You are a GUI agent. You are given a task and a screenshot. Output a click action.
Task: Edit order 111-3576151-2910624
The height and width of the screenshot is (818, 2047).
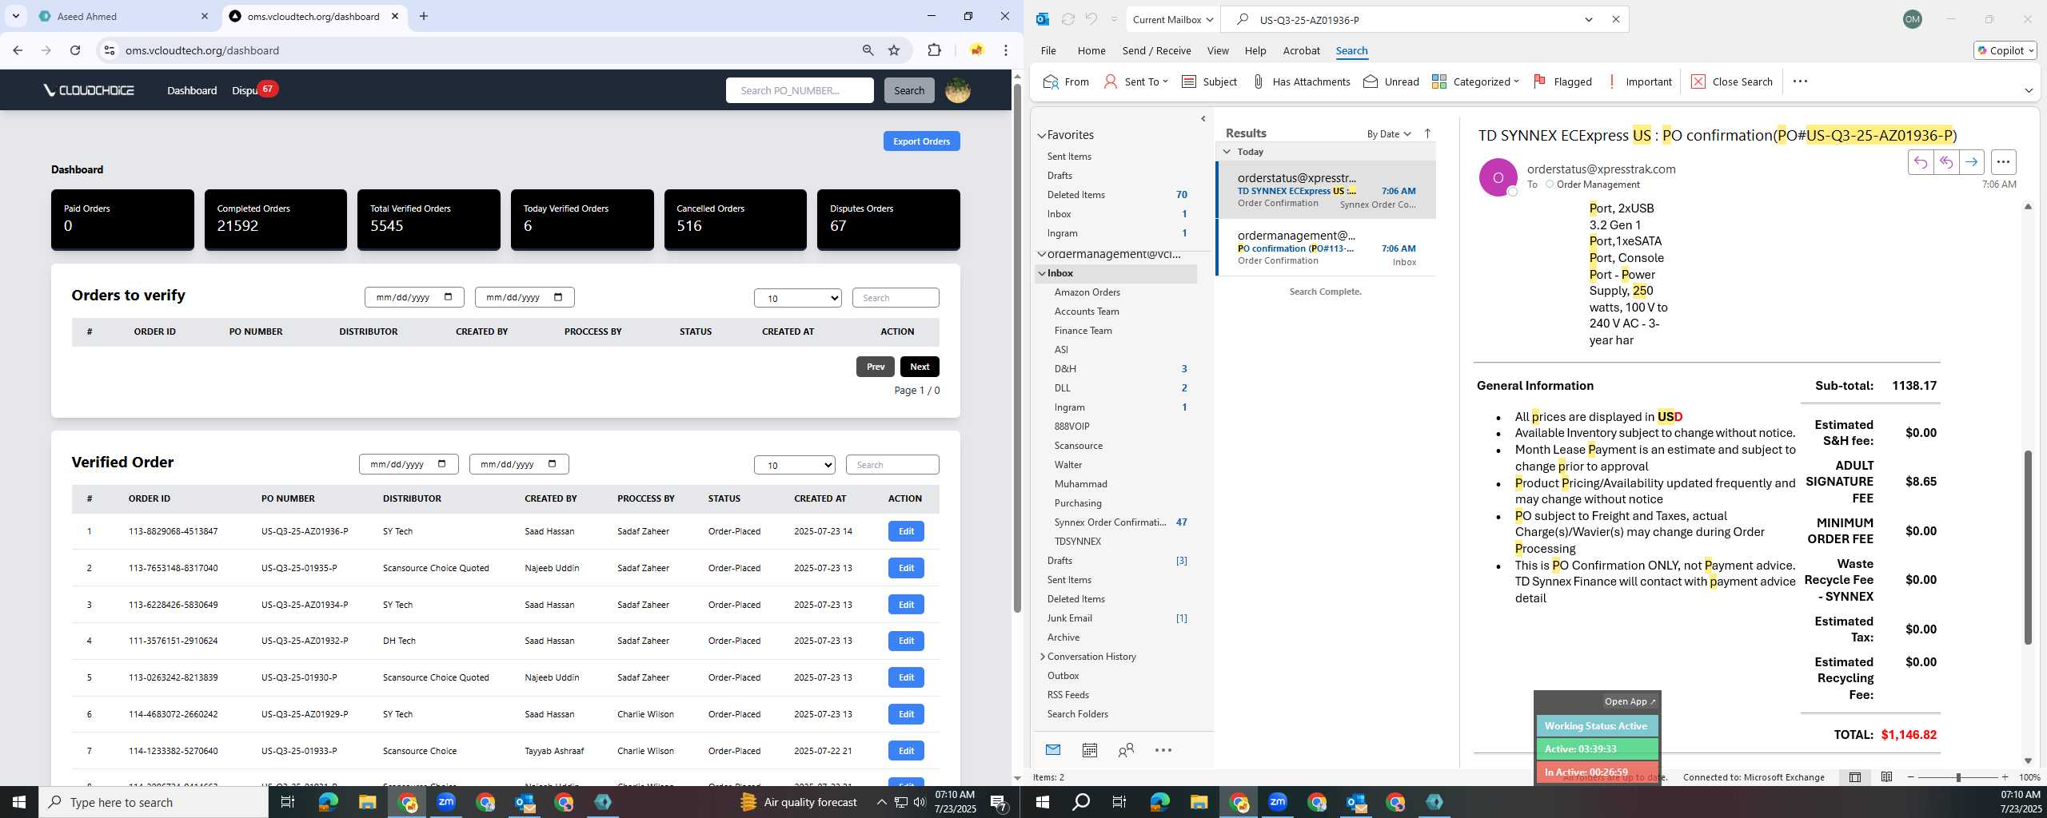pos(906,641)
